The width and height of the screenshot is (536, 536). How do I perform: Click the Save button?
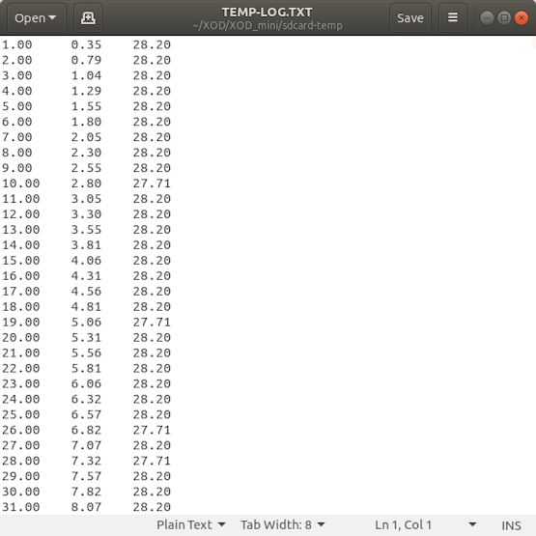[x=409, y=17]
